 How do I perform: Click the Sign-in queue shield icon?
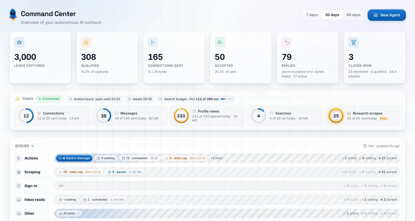[19, 186]
